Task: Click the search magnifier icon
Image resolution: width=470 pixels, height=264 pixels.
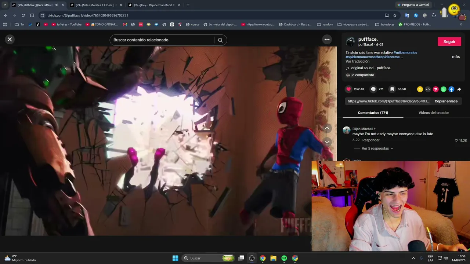Action: coord(220,40)
